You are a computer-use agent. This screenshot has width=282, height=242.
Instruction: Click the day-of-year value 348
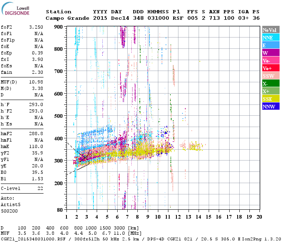pos(138,18)
